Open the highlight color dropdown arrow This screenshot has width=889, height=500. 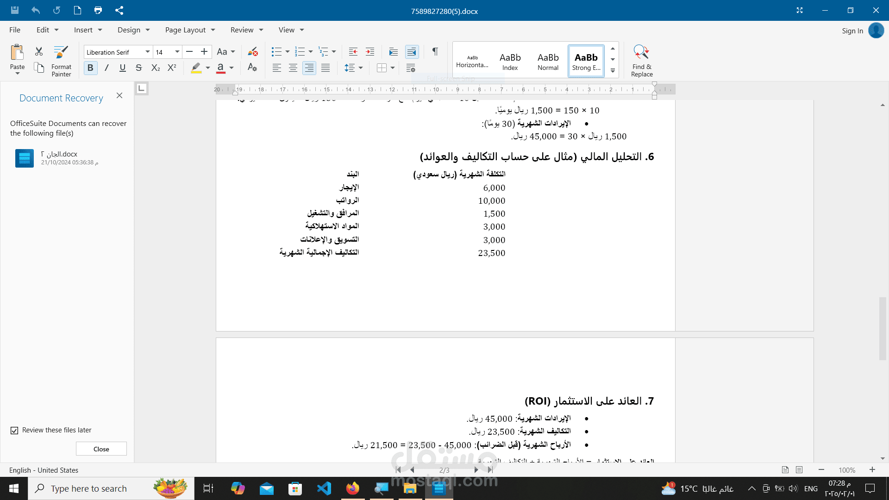pyautogui.click(x=208, y=68)
